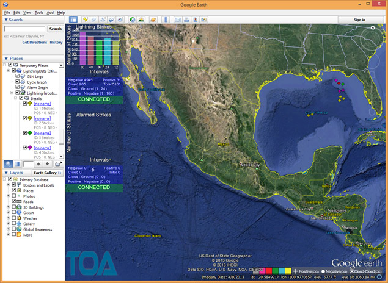Click the Places panel vertical scrollbar
The width and height of the screenshot is (388, 283).
click(x=62, y=111)
